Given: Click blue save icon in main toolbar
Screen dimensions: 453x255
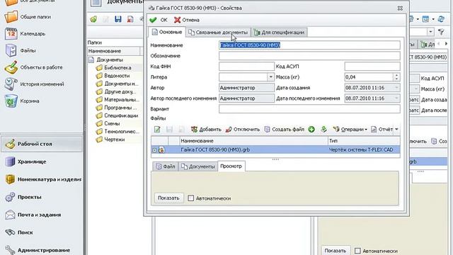Looking at the screenshot, I should [x=118, y=19].
